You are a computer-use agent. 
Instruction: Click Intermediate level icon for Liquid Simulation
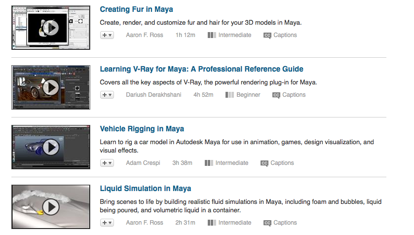[x=211, y=223]
